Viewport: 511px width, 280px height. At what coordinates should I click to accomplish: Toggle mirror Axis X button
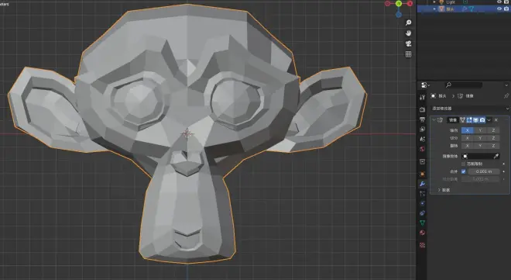point(468,130)
